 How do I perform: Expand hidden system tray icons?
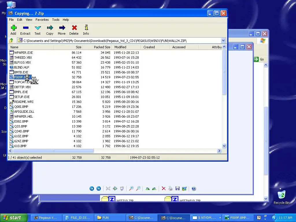(x=274, y=218)
